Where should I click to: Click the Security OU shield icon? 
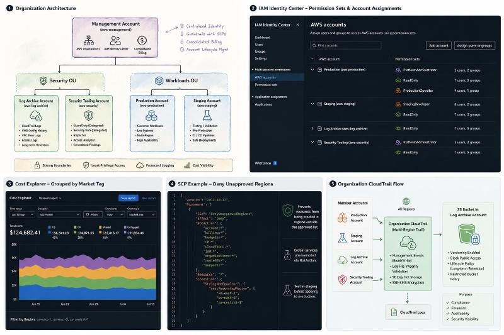(x=43, y=80)
